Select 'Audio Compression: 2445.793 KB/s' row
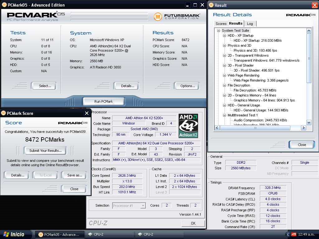The image size is (319, 239). click(260, 120)
